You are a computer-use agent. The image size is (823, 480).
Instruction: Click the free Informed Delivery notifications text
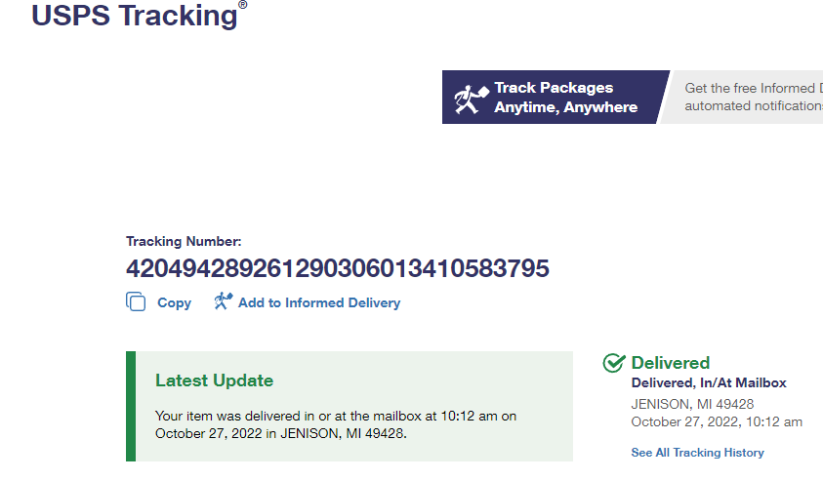pos(752,97)
